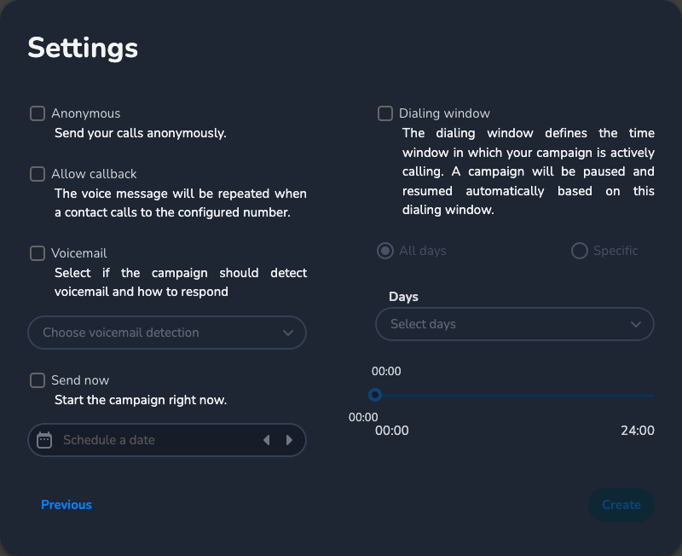Click the left arrow in the date field
The width and height of the screenshot is (682, 556).
266,440
